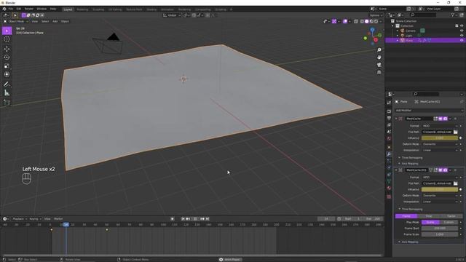466x262 pixels.
Task: Switch to the UV Editing workspace tab
Action: [x=115, y=9]
